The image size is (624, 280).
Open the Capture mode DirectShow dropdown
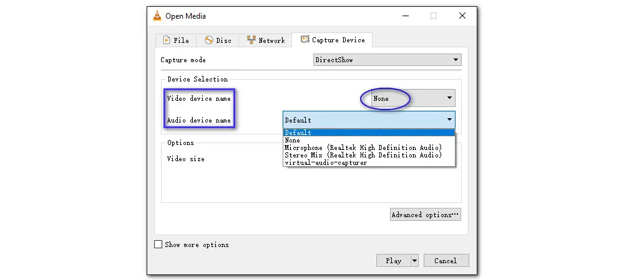pos(388,60)
